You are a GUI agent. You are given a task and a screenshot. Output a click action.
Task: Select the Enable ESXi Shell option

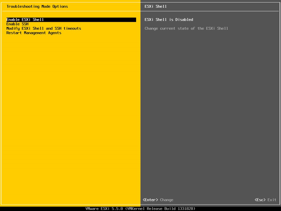click(71, 20)
